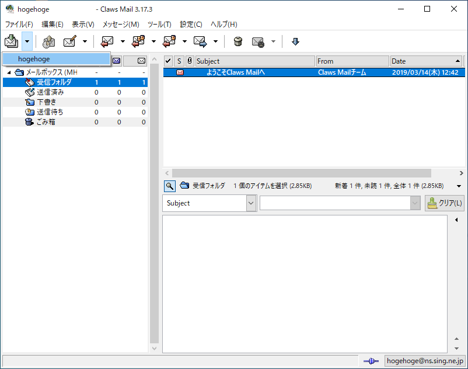Open the search history dropdown arrow
The image size is (468, 369).
tap(415, 203)
